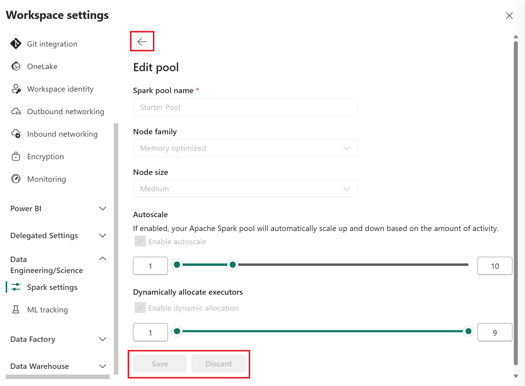Viewport: 525px width, 386px height.
Task: Click the OneLake icon
Action: (x=16, y=66)
